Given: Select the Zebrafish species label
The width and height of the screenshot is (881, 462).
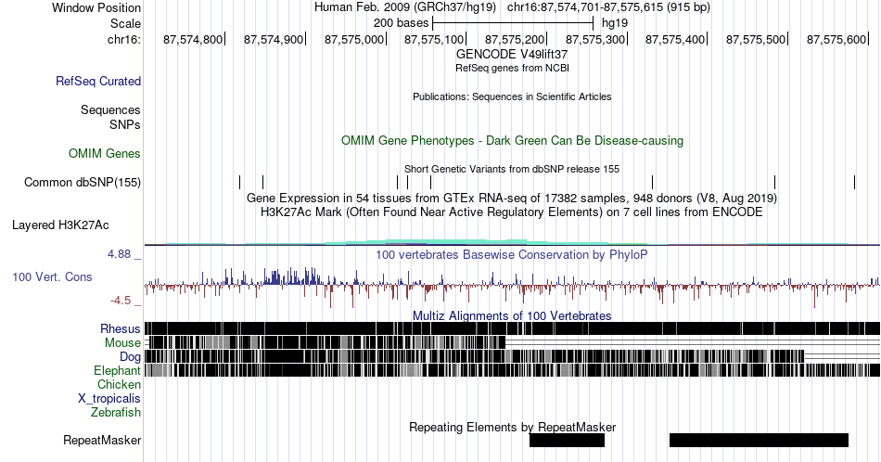Looking at the screenshot, I should [x=116, y=412].
